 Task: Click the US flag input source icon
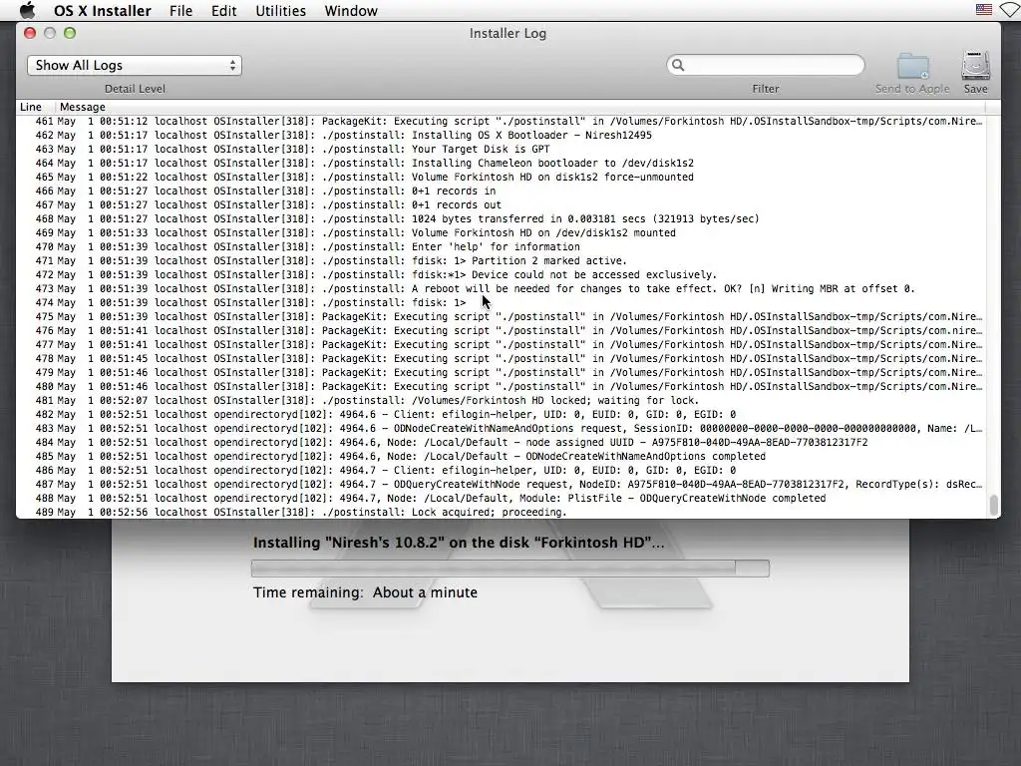(x=983, y=10)
